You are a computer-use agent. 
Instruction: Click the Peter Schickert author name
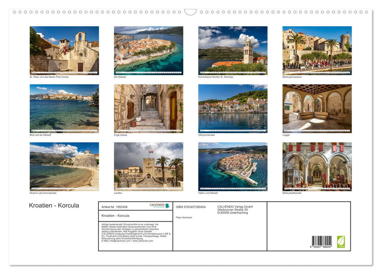184,218
